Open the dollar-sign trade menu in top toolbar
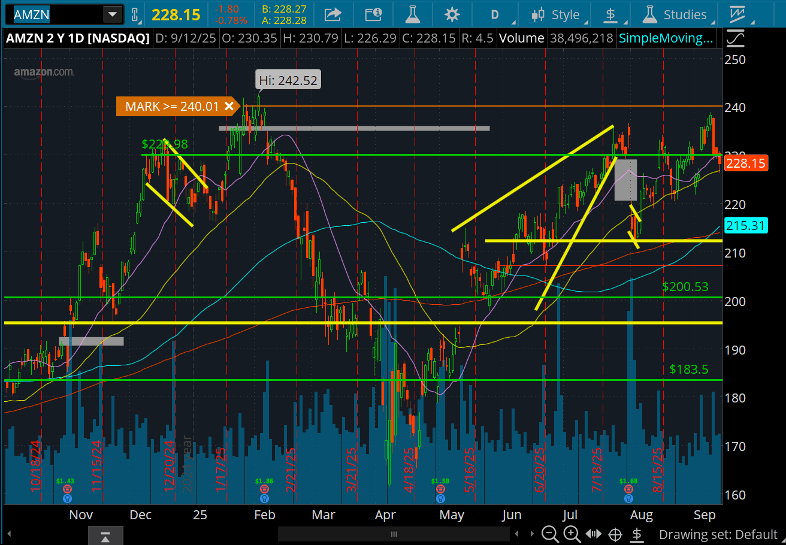 point(610,14)
